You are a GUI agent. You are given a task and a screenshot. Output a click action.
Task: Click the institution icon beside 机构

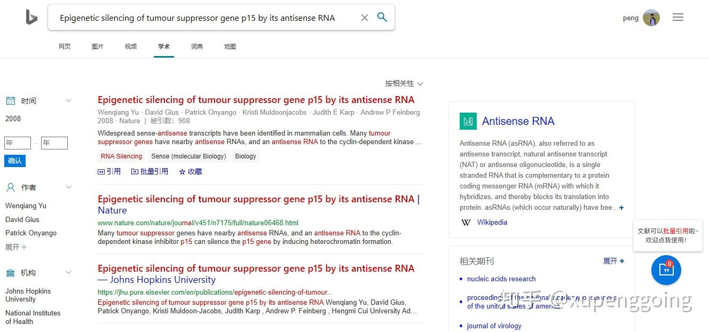pyautogui.click(x=11, y=273)
